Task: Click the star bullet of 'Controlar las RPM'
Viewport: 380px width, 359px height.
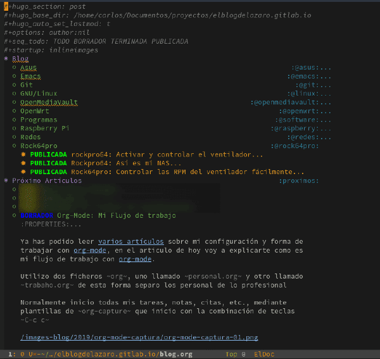Action: tap(23, 172)
